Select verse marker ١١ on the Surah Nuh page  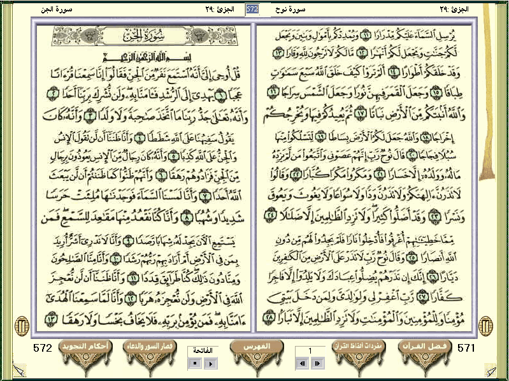[x=366, y=36]
